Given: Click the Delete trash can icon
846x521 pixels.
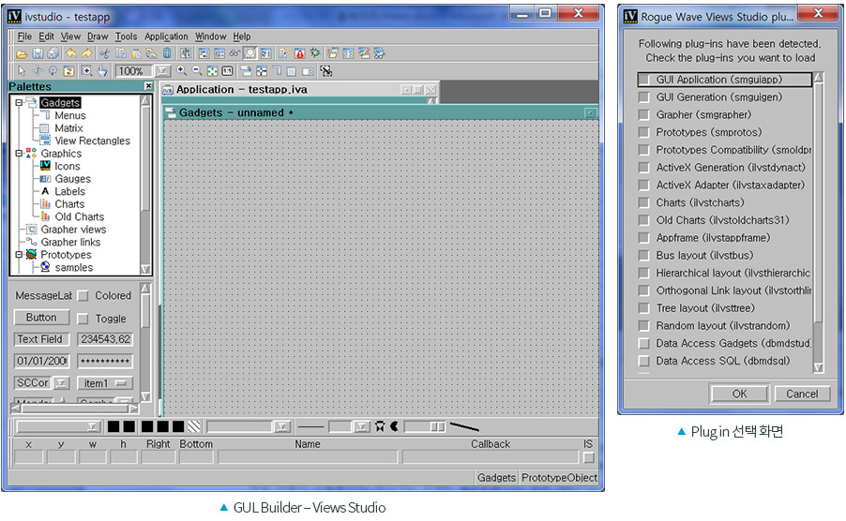Looking at the screenshot, I should (x=167, y=52).
